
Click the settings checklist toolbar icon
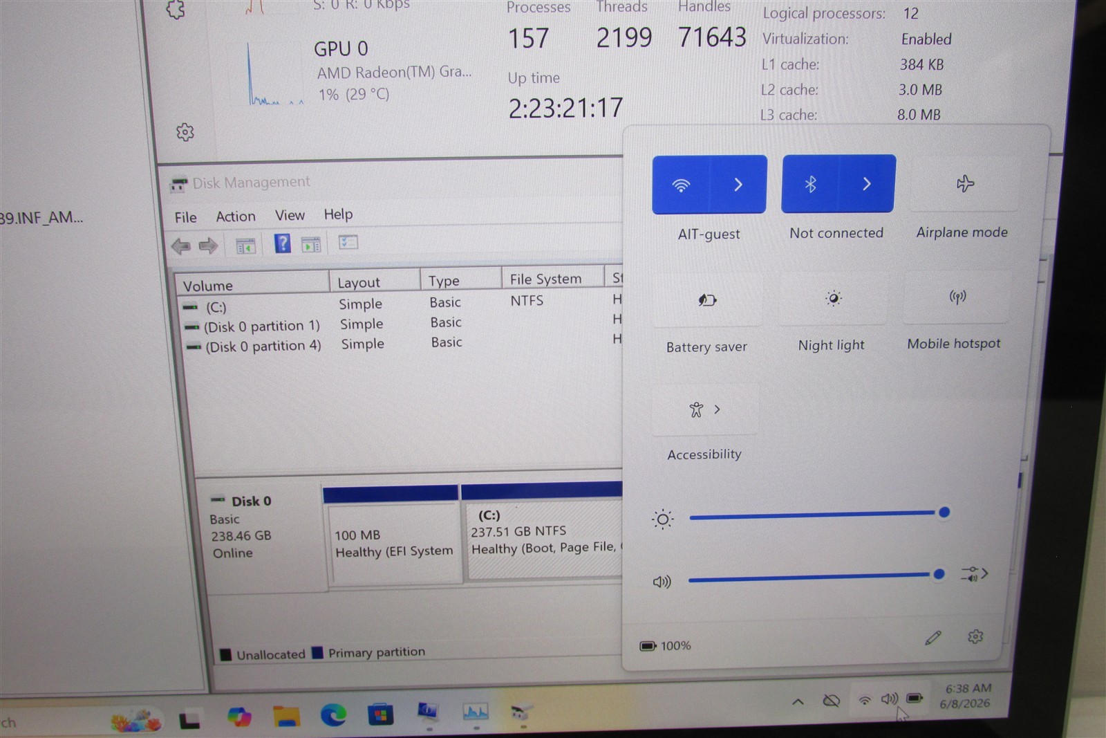[x=348, y=242]
